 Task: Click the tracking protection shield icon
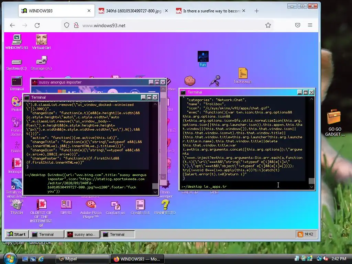66,25
